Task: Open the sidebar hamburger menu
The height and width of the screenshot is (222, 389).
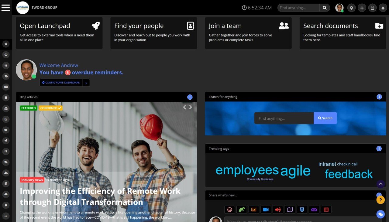Action: (6, 8)
